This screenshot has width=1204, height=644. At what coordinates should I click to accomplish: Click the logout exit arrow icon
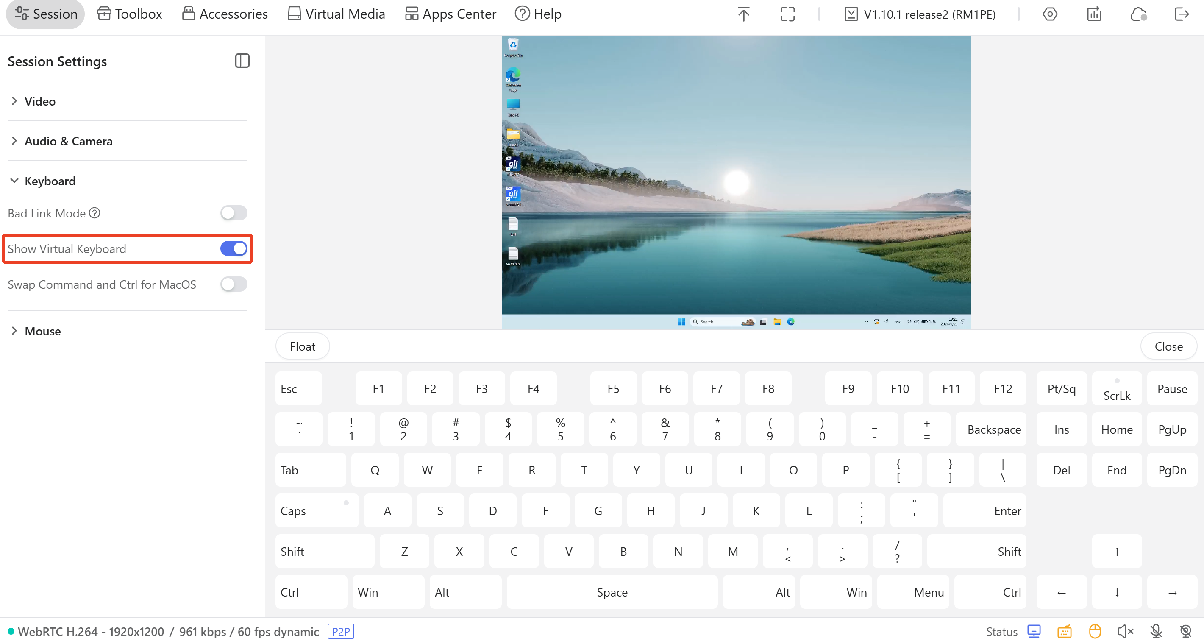pos(1181,14)
